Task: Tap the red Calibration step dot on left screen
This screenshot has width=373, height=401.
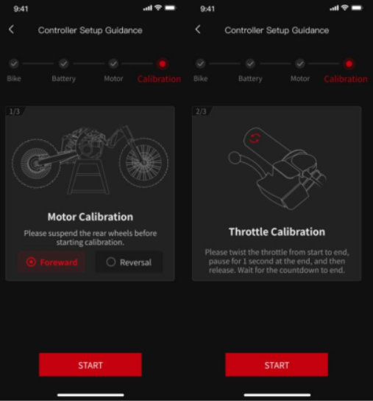Action: (x=163, y=63)
